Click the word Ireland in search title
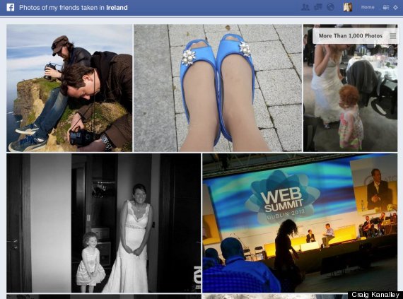This screenshot has width=403, height=299. pos(117,8)
